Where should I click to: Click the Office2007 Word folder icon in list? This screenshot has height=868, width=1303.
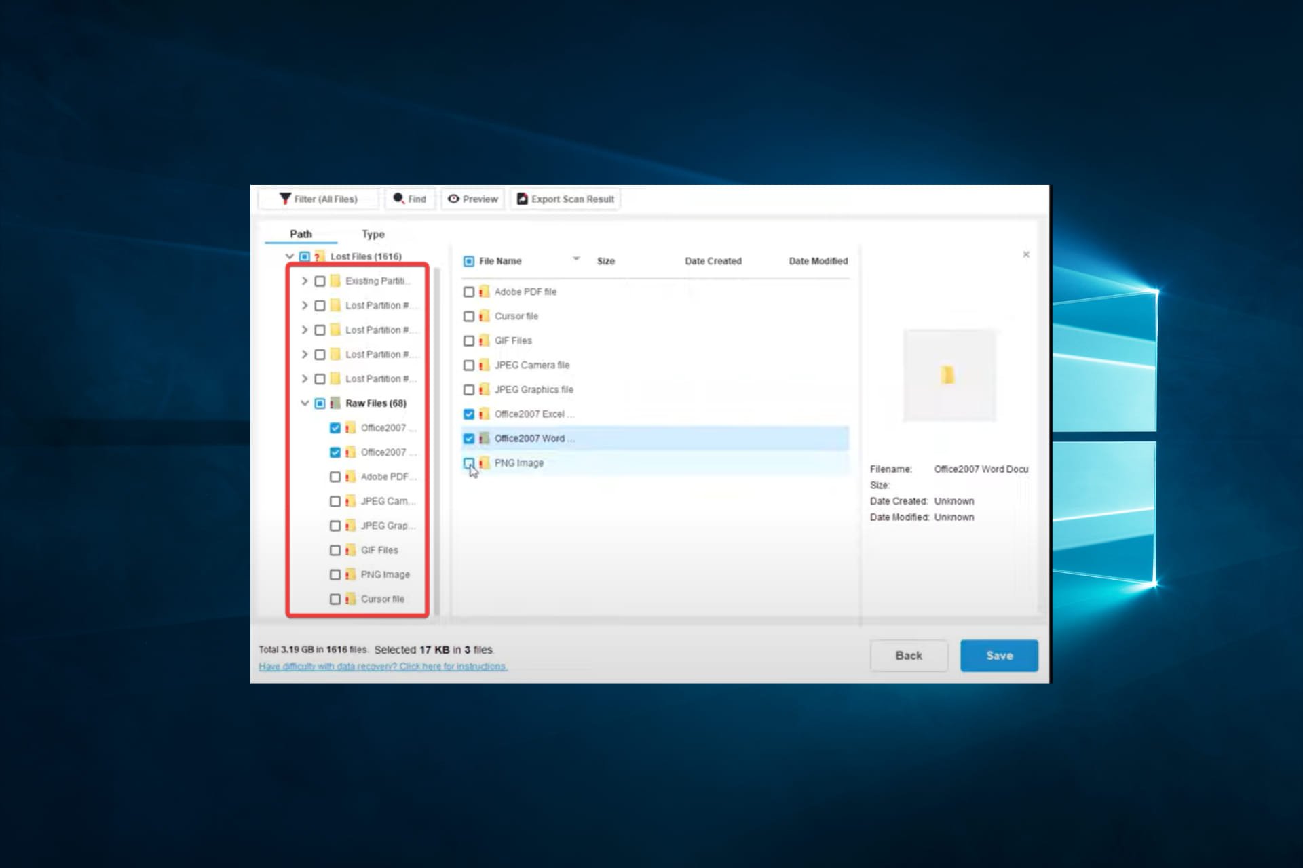[x=484, y=438]
